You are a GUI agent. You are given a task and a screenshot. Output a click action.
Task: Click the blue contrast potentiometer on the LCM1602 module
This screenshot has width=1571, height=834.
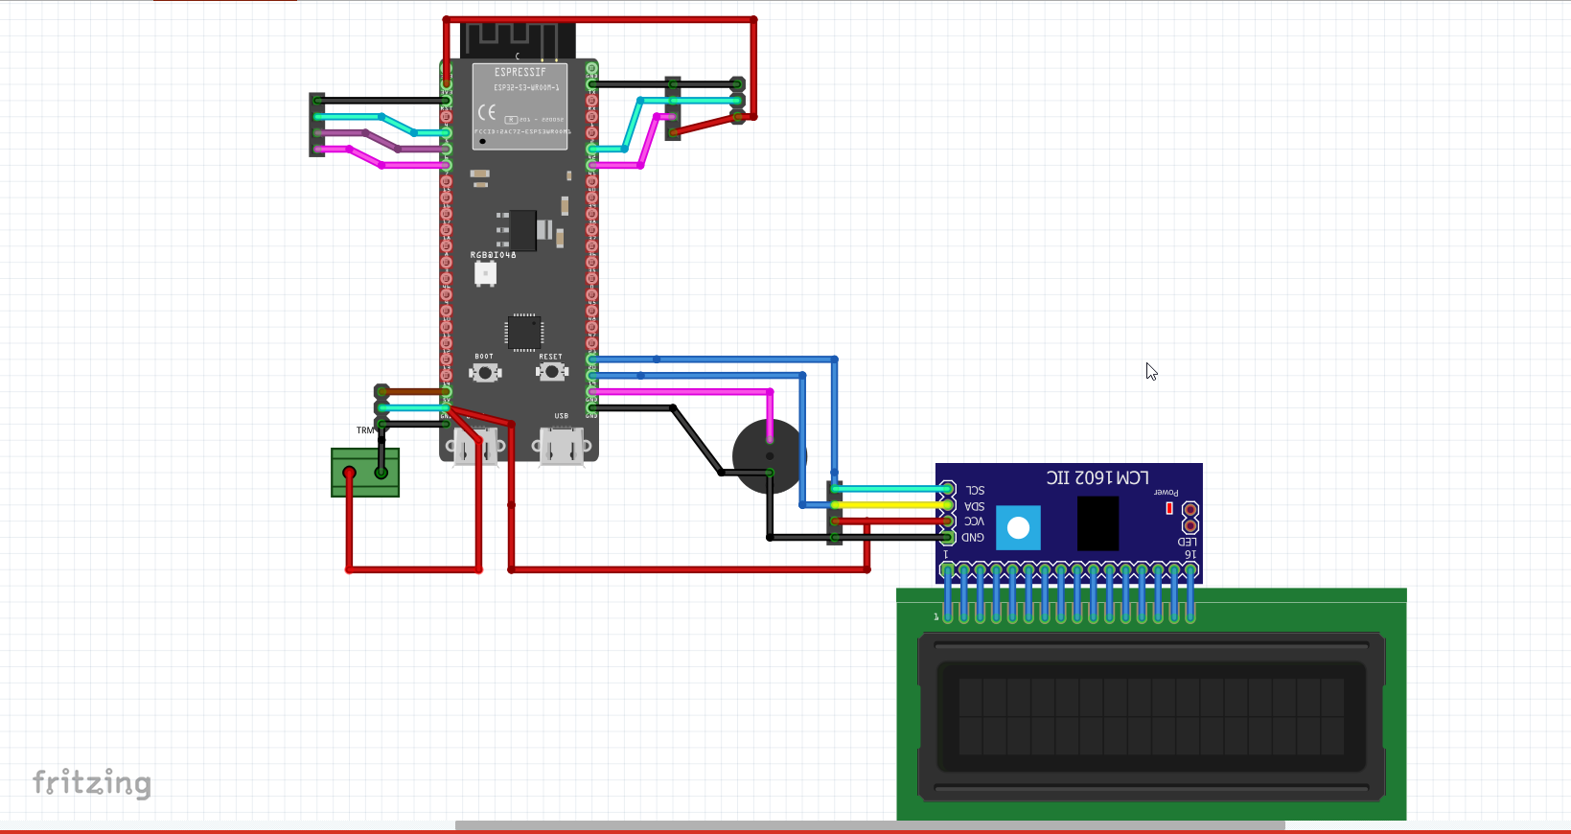coord(1018,527)
